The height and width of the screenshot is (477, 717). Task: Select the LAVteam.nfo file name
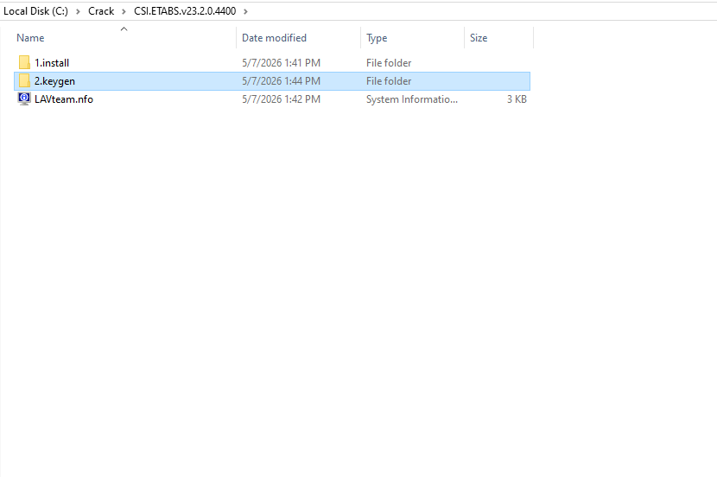tap(64, 99)
